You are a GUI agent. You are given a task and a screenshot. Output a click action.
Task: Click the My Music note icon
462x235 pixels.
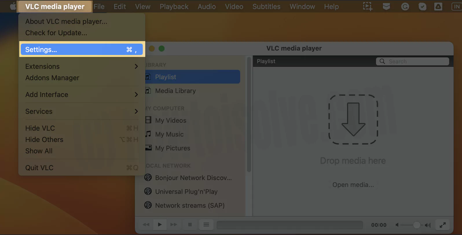click(x=148, y=134)
